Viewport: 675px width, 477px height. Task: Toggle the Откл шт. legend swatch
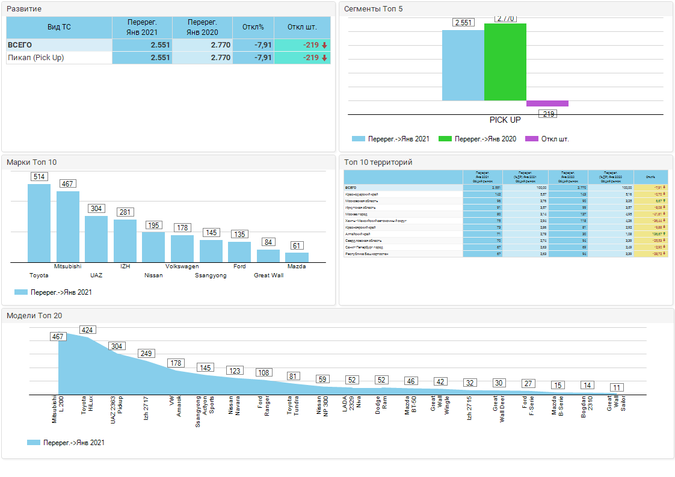(531, 139)
